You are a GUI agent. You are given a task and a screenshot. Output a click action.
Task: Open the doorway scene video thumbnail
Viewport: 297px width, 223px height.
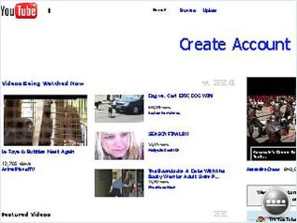point(119,183)
